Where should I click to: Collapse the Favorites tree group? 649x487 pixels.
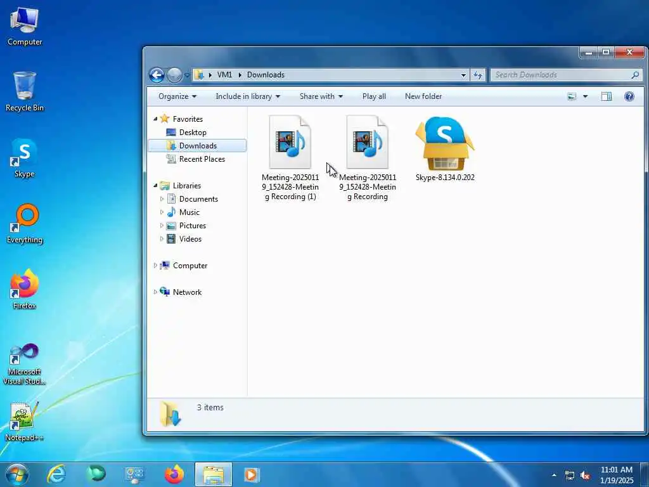coord(155,119)
